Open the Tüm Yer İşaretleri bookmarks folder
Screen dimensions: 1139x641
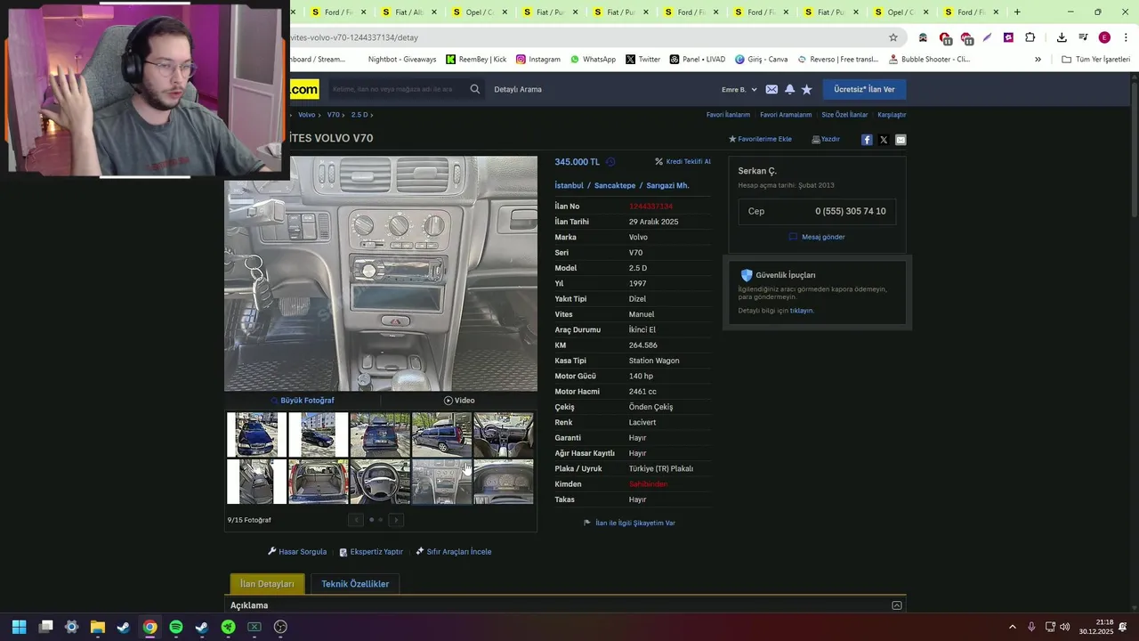coord(1095,60)
